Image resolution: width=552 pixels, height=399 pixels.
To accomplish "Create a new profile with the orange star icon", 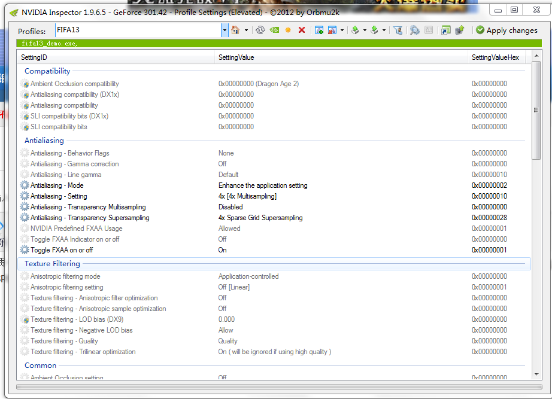I will pyautogui.click(x=288, y=31).
